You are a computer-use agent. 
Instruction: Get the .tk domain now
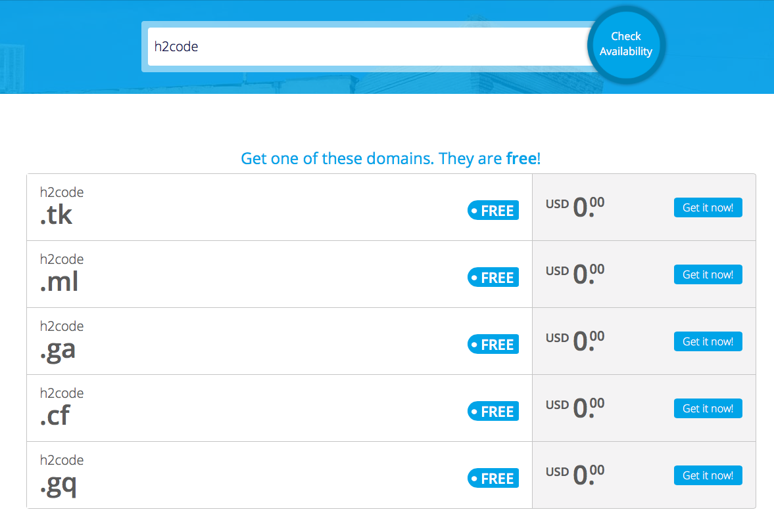(708, 207)
